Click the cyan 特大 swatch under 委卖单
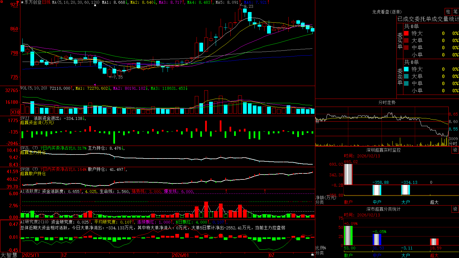 406,69
